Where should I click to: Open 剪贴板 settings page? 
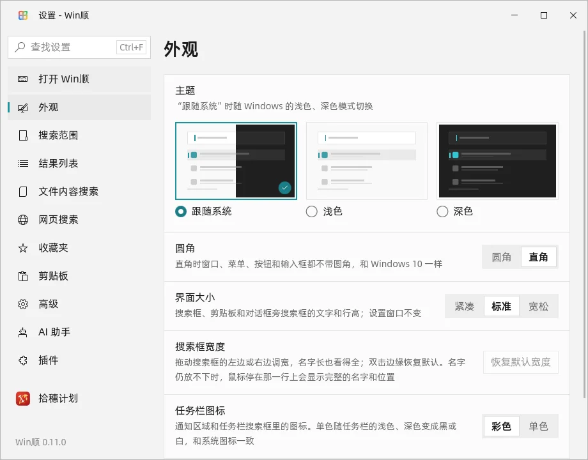[x=79, y=276]
